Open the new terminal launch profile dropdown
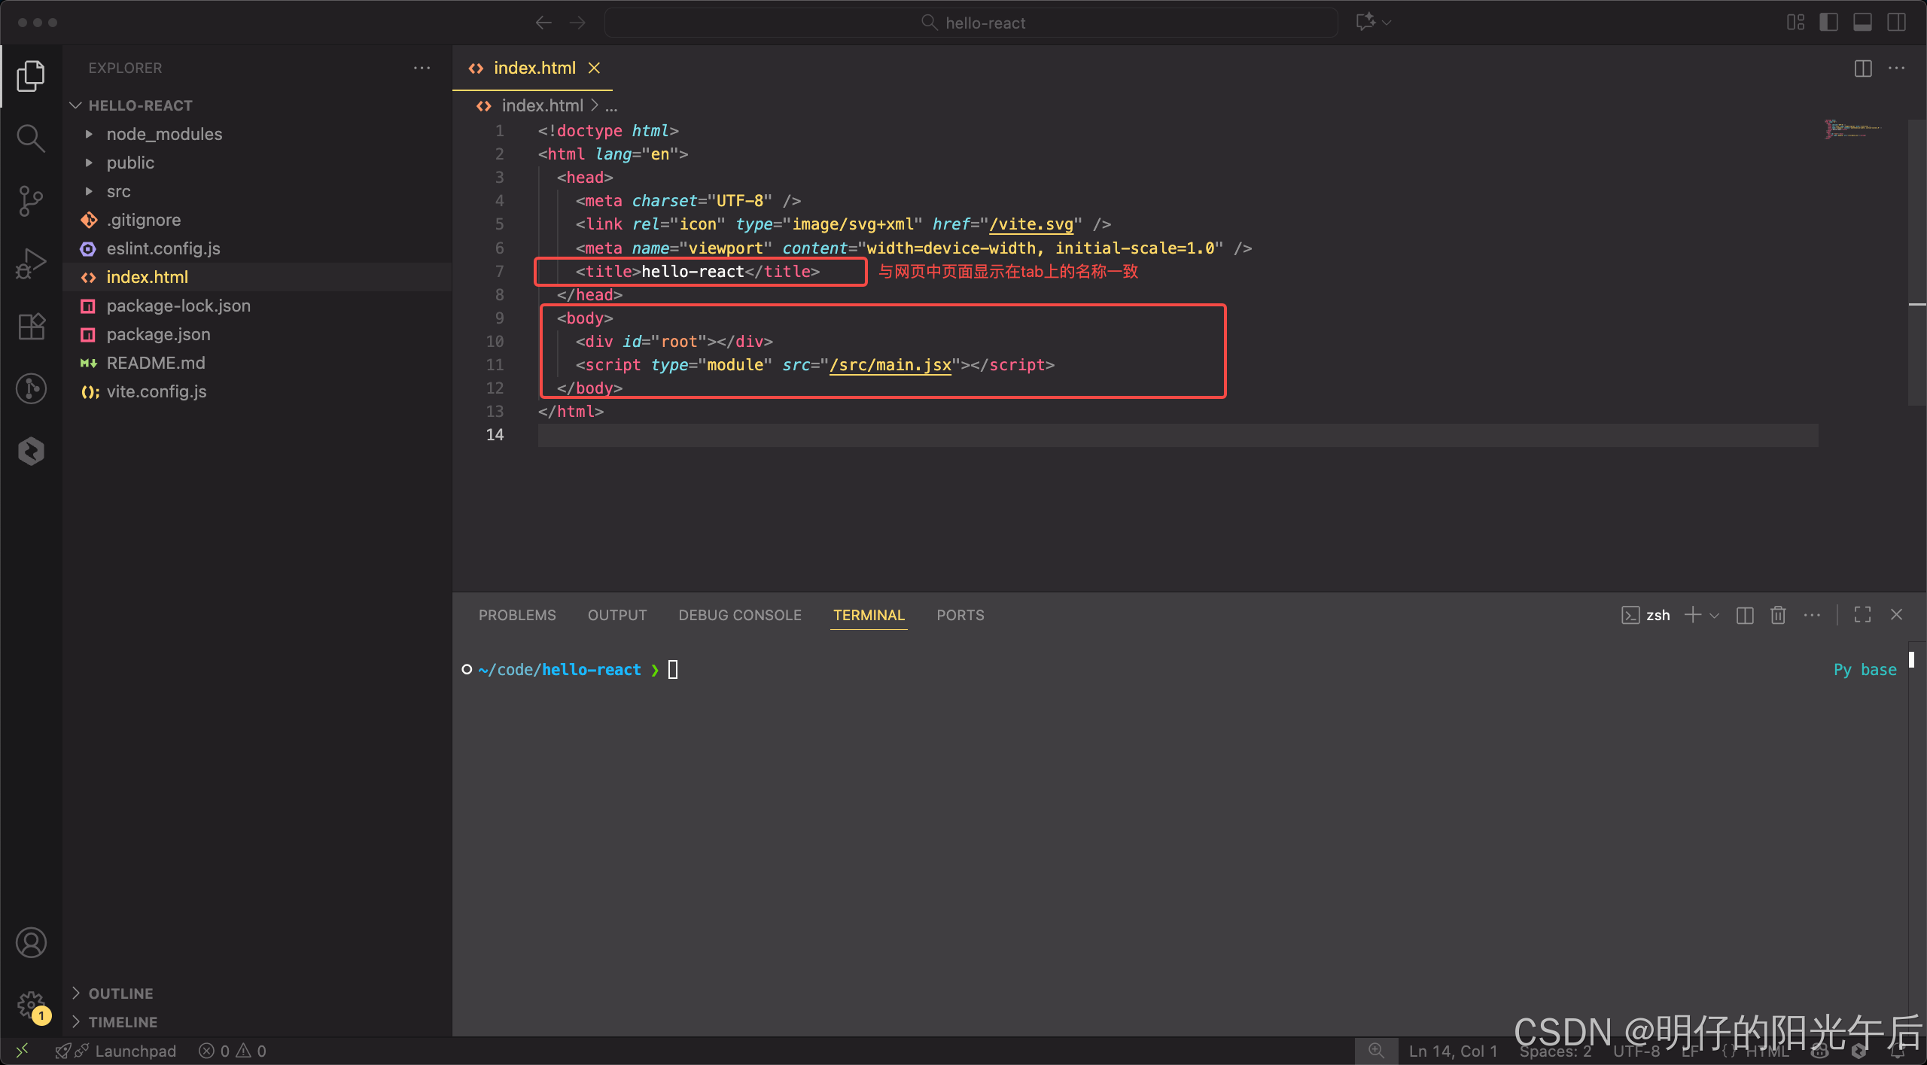This screenshot has height=1065, width=1927. 1715,616
